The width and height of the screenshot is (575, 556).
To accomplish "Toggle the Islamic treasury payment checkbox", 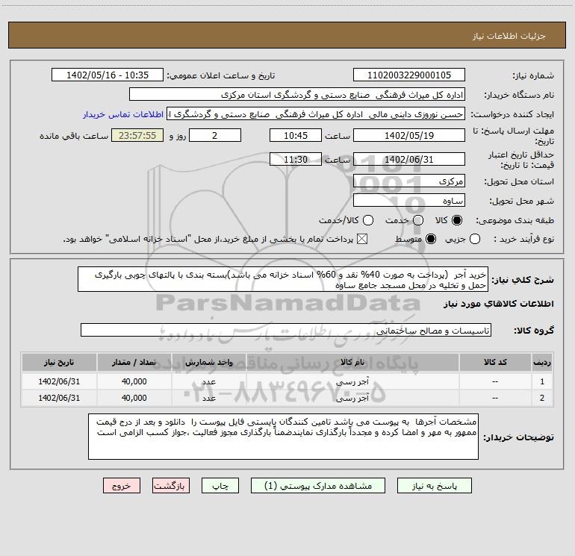I will point(362,239).
